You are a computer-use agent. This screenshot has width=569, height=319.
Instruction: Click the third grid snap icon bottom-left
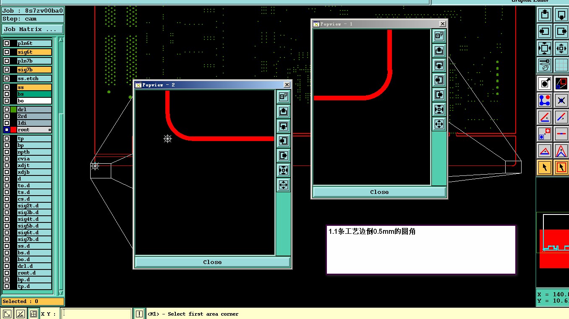[34, 314]
